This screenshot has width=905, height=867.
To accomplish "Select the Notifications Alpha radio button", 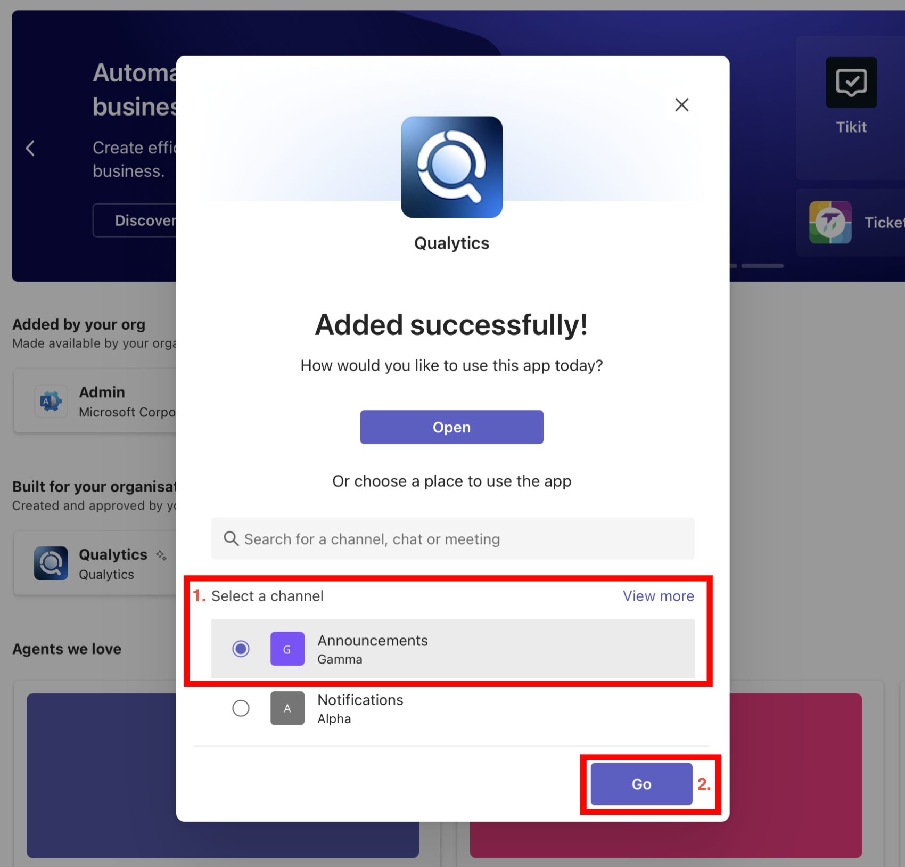I will 241,708.
